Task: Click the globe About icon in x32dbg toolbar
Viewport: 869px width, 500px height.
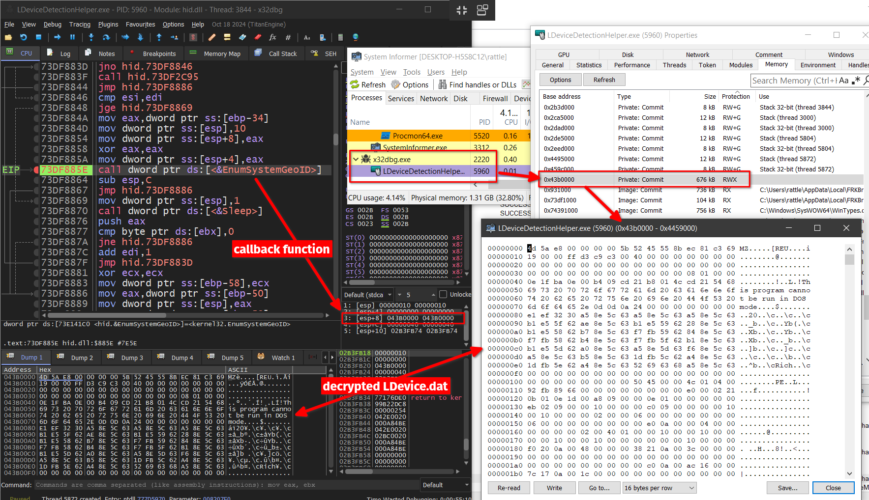Action: pos(356,37)
